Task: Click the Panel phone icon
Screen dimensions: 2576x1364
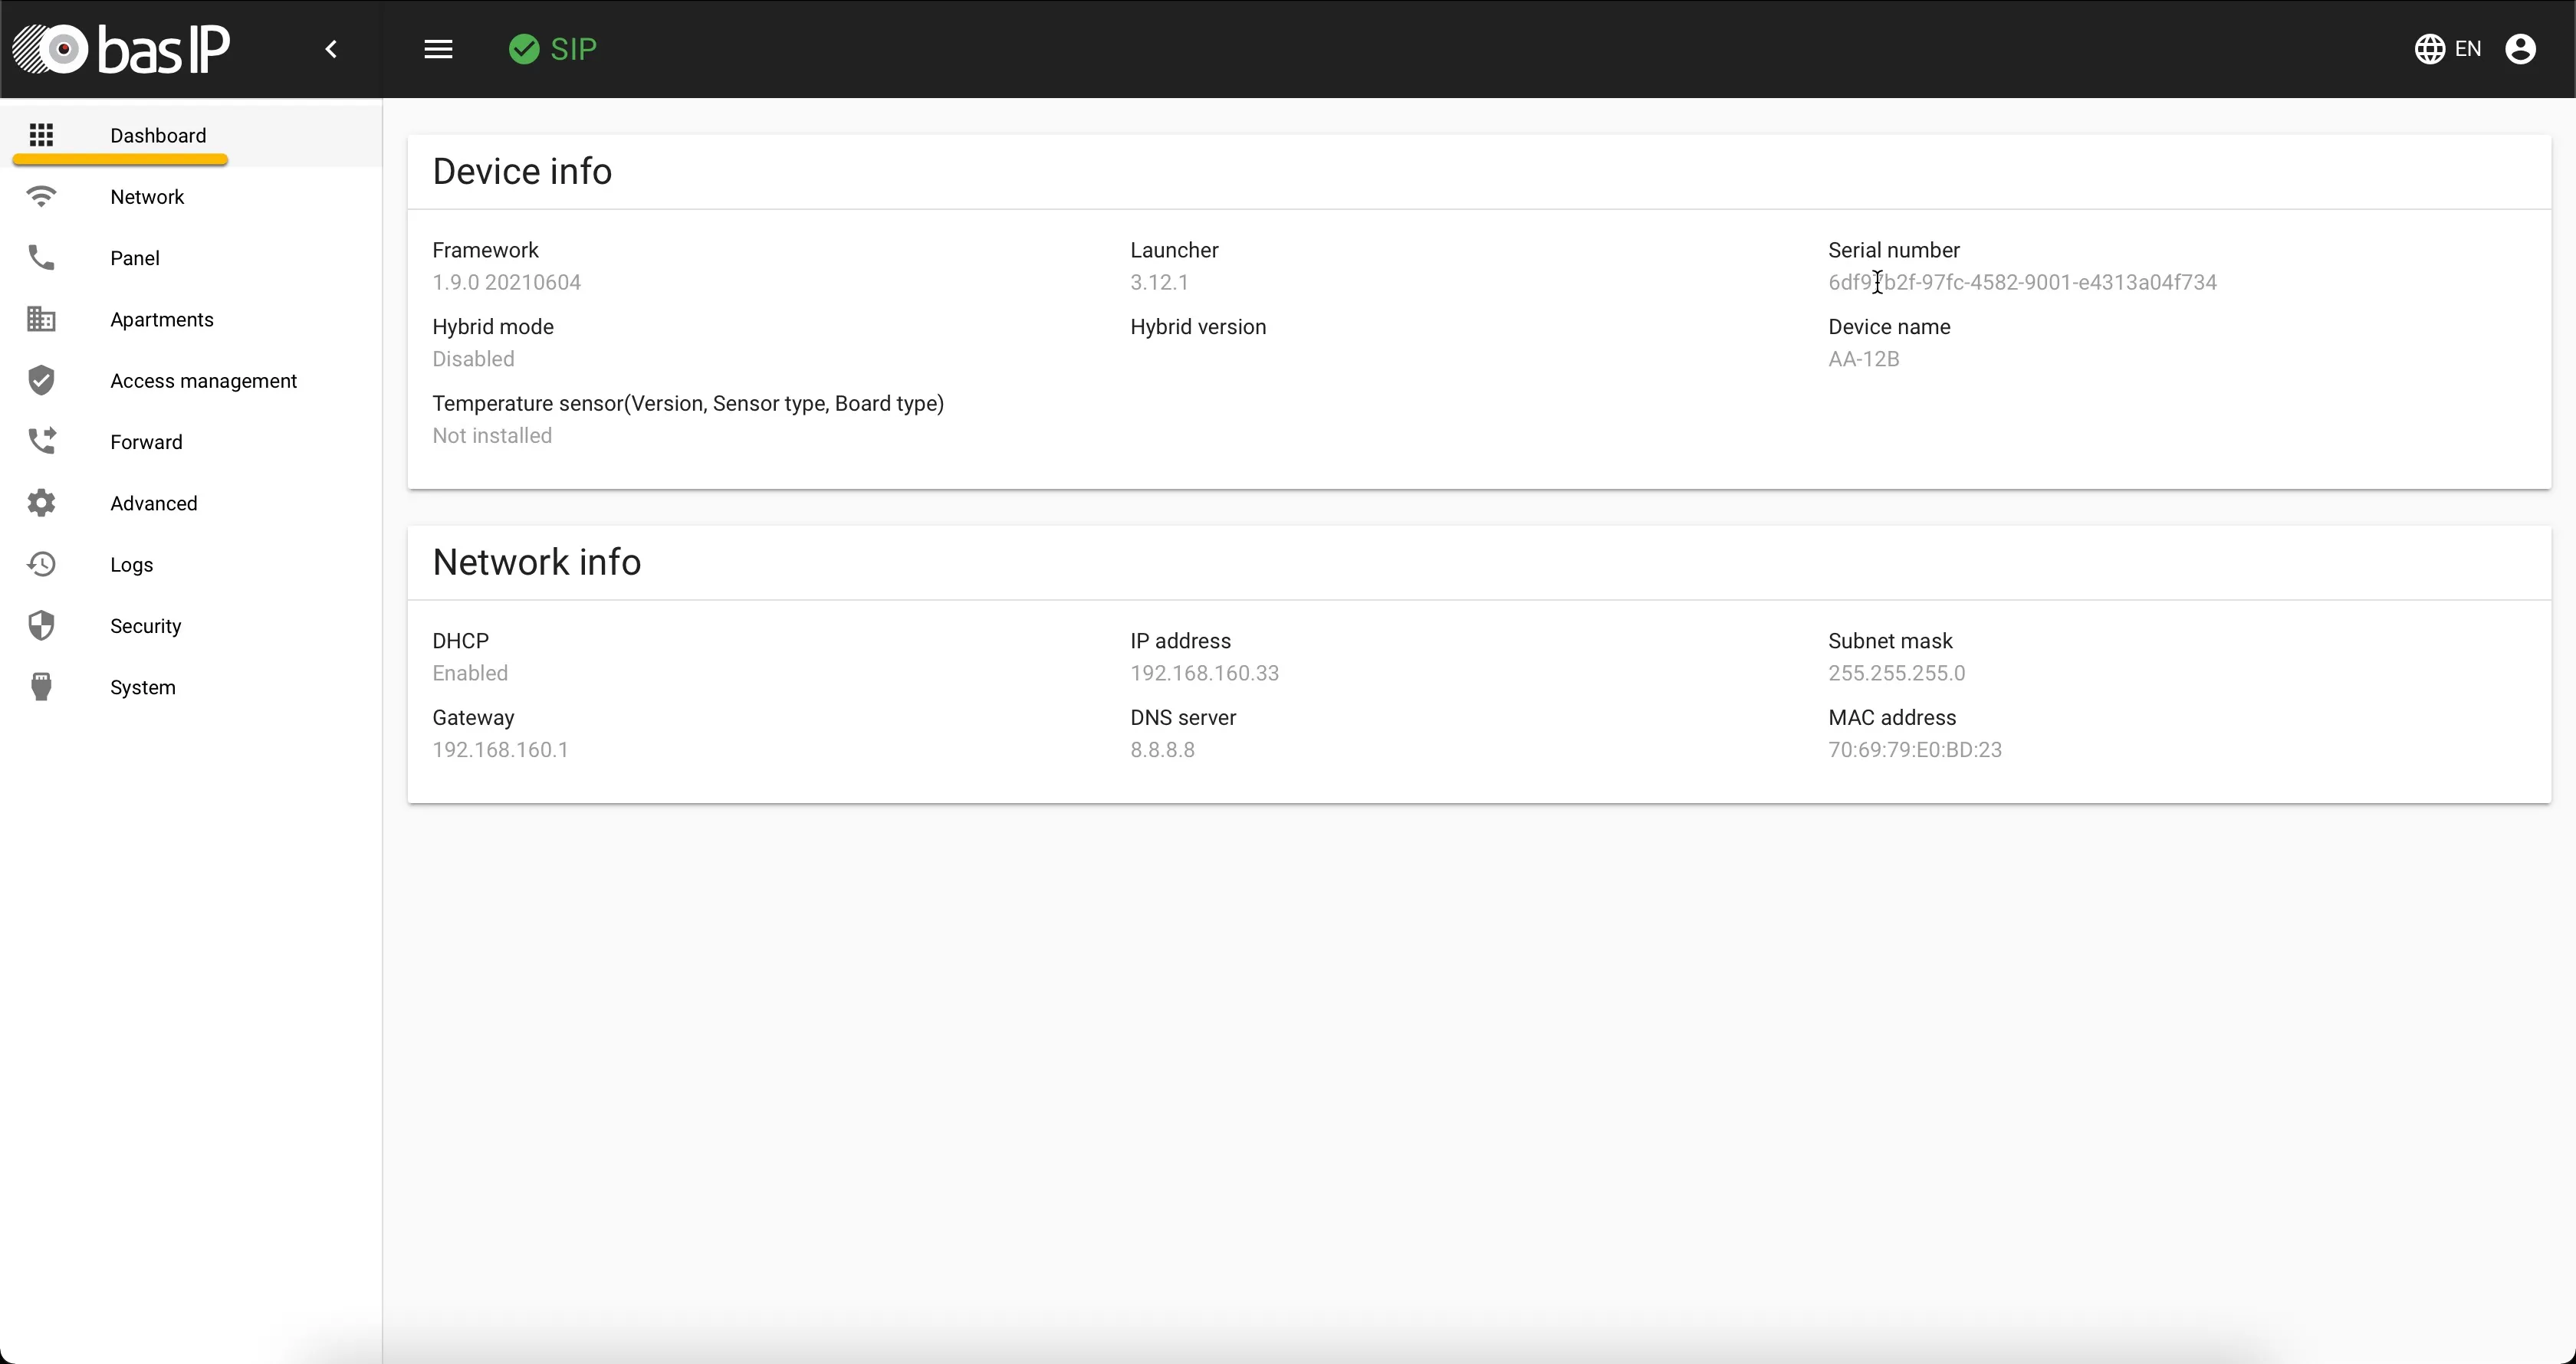Action: pyautogui.click(x=41, y=257)
